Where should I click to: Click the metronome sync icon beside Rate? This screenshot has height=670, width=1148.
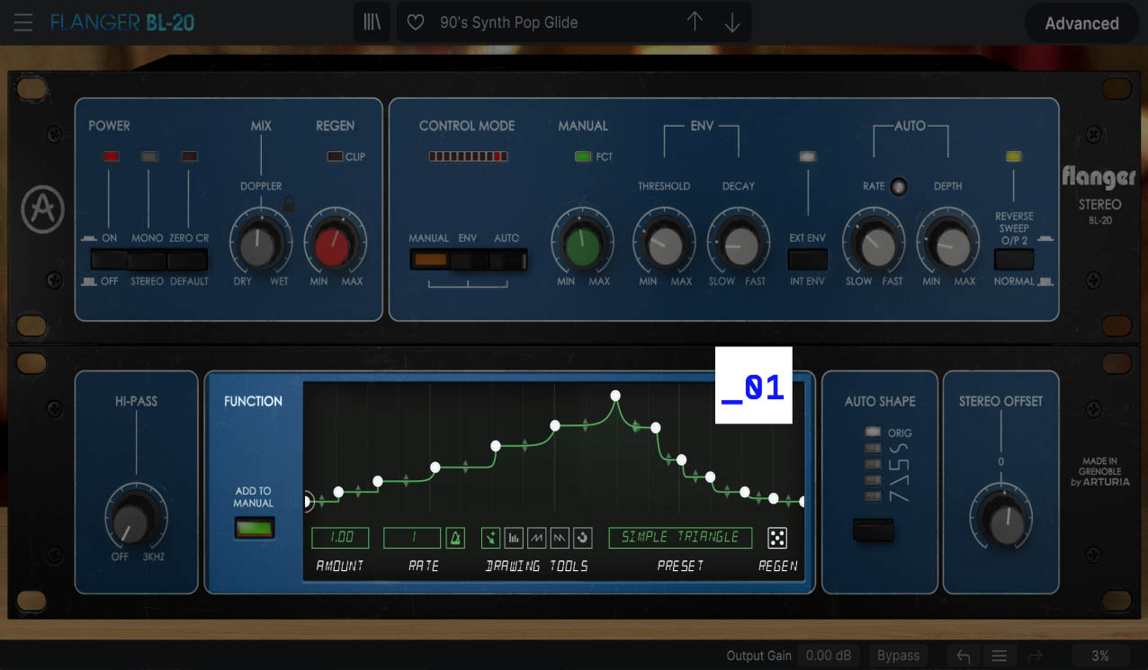click(455, 537)
